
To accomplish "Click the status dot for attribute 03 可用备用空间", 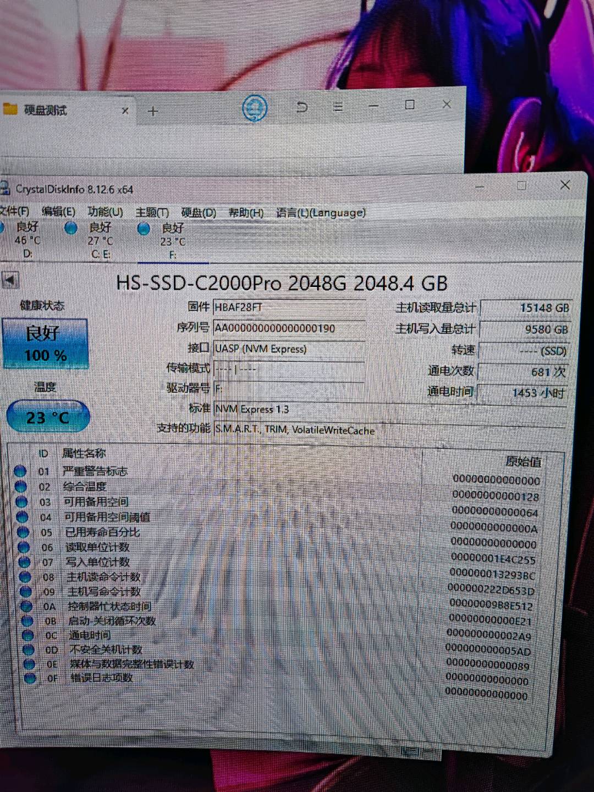I will 21,502.
